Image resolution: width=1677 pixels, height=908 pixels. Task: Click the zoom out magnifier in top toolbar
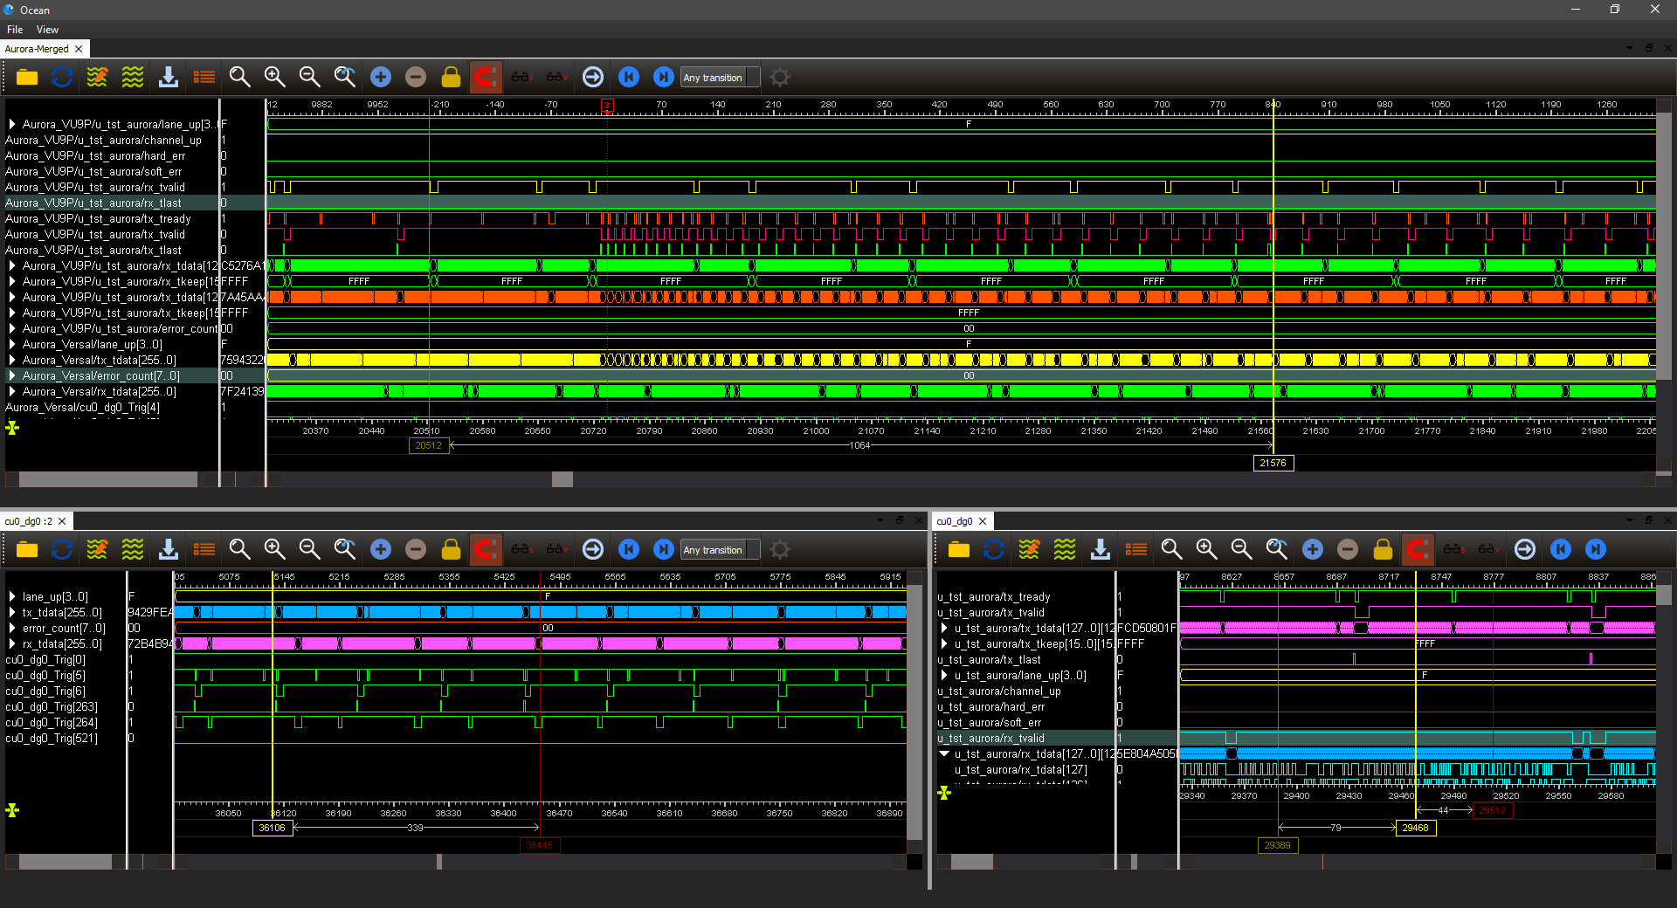pyautogui.click(x=310, y=78)
